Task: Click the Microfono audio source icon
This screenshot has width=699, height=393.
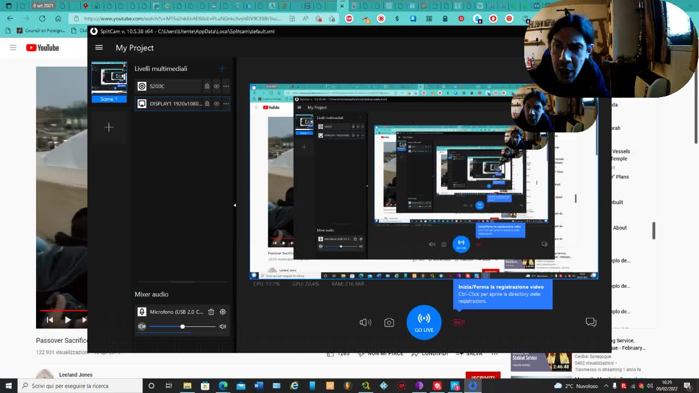Action: pyautogui.click(x=142, y=312)
